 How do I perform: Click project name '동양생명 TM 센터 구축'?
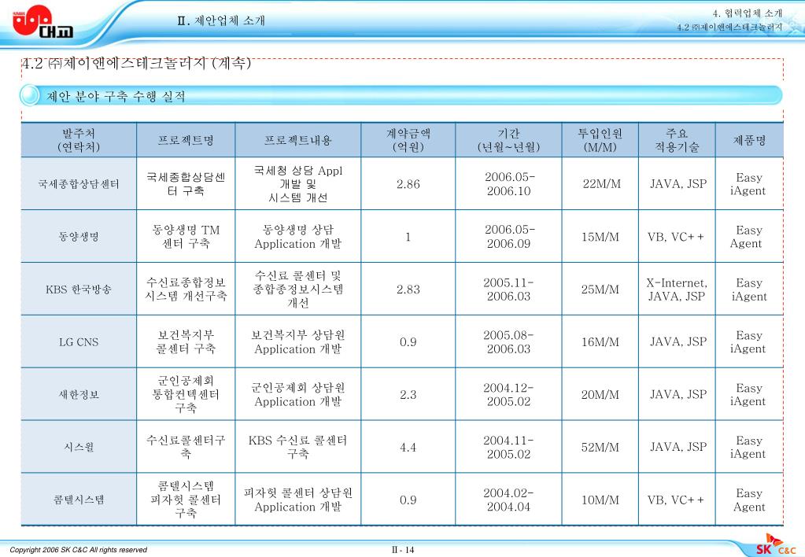click(x=186, y=237)
